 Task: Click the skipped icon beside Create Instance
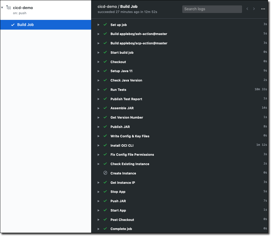pyautogui.click(x=105, y=173)
